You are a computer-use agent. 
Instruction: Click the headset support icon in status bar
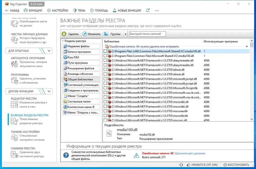coord(181,165)
